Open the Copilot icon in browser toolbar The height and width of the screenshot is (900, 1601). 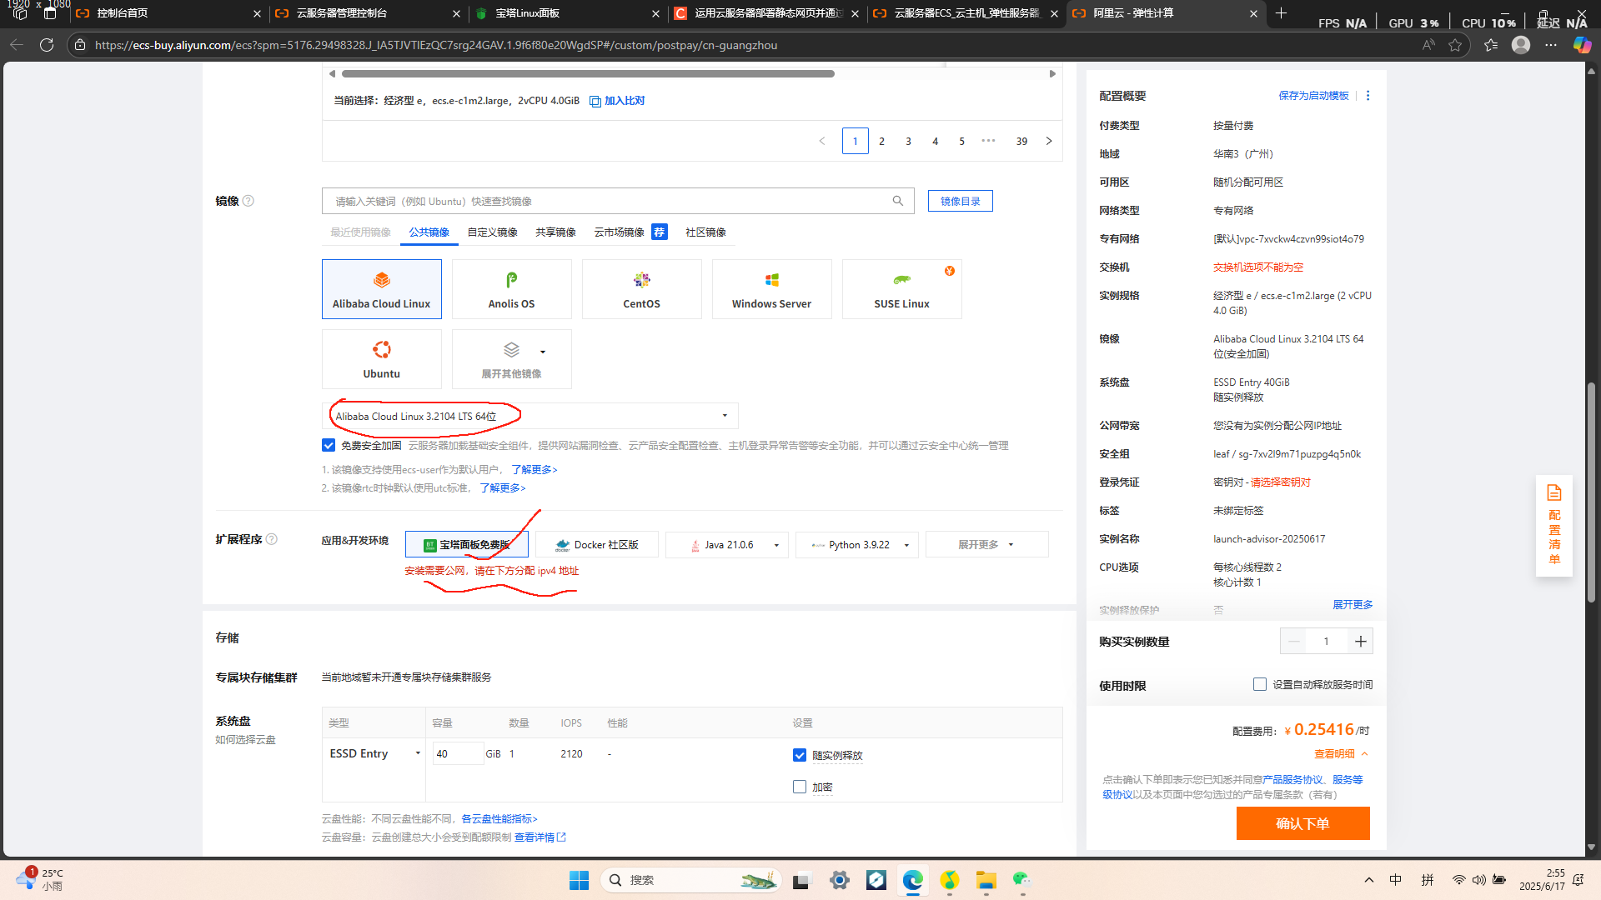(x=1582, y=45)
